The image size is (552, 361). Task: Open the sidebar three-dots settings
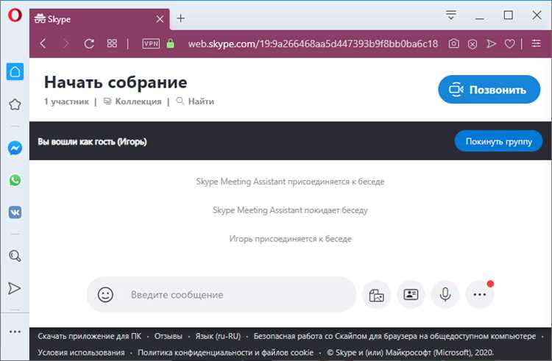click(15, 332)
